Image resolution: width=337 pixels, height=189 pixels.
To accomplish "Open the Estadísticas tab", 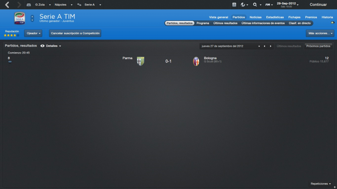I will click(275, 17).
